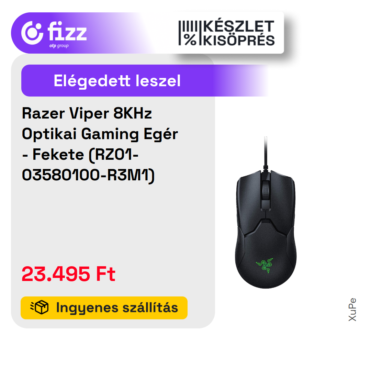The height and width of the screenshot is (371, 371).
Task: Open the KÉSZLET KISÖPRÉS sale badge
Action: (227, 33)
